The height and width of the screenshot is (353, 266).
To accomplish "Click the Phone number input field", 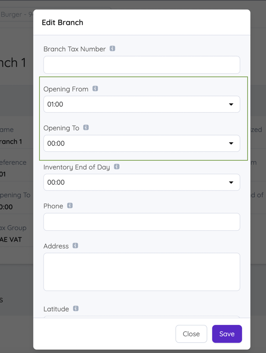I will [141, 222].
